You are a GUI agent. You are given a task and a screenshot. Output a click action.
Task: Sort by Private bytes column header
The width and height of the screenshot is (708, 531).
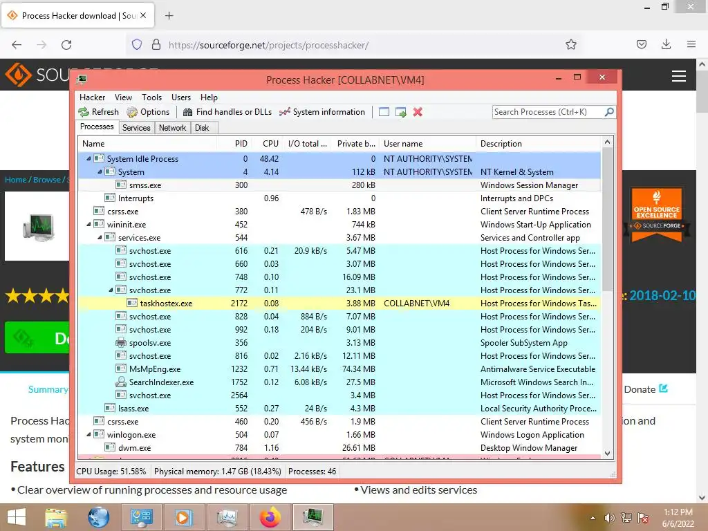(x=355, y=144)
